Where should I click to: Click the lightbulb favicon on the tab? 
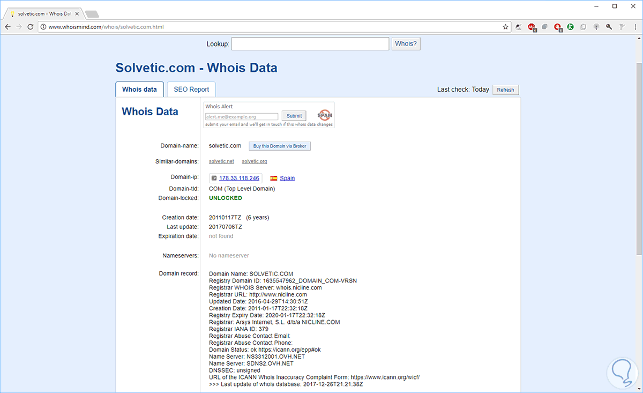(x=12, y=14)
